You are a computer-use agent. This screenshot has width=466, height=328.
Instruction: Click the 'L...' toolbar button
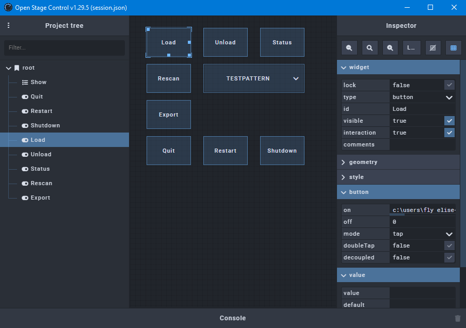(x=411, y=48)
